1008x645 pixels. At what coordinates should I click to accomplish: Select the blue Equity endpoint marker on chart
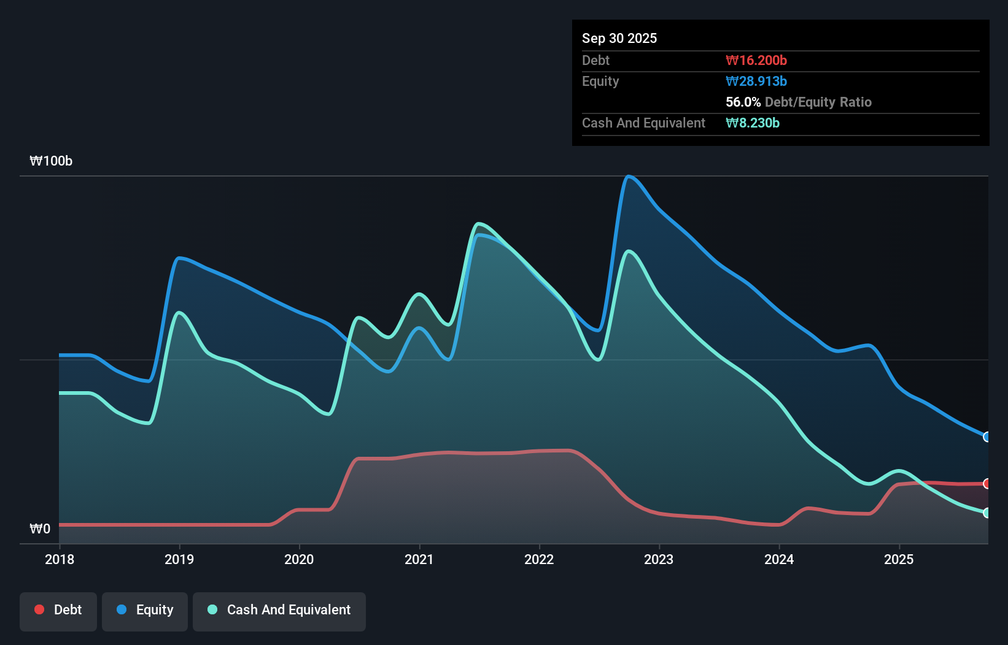[987, 437]
